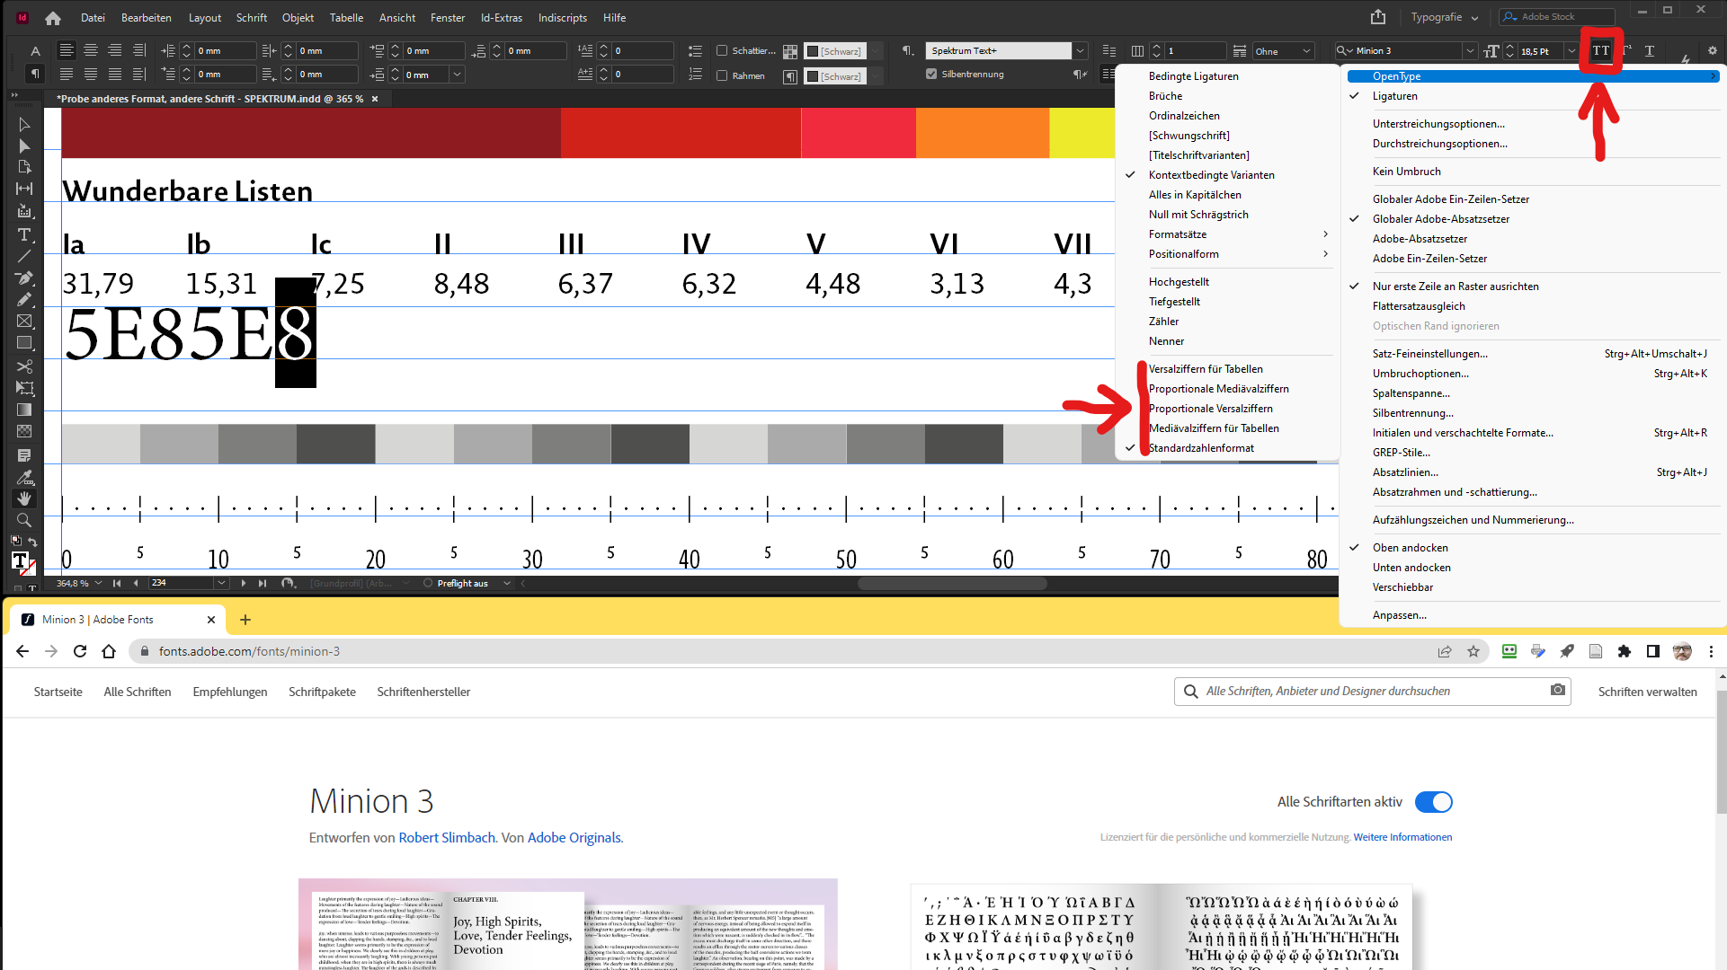Click the toolbox fill and stroke swatch
Image resolution: width=1727 pixels, height=970 pixels.
click(22, 562)
